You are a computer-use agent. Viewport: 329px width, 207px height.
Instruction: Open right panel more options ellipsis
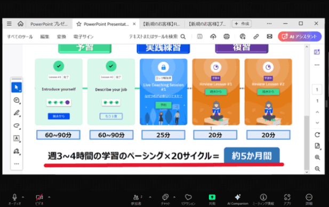click(317, 65)
